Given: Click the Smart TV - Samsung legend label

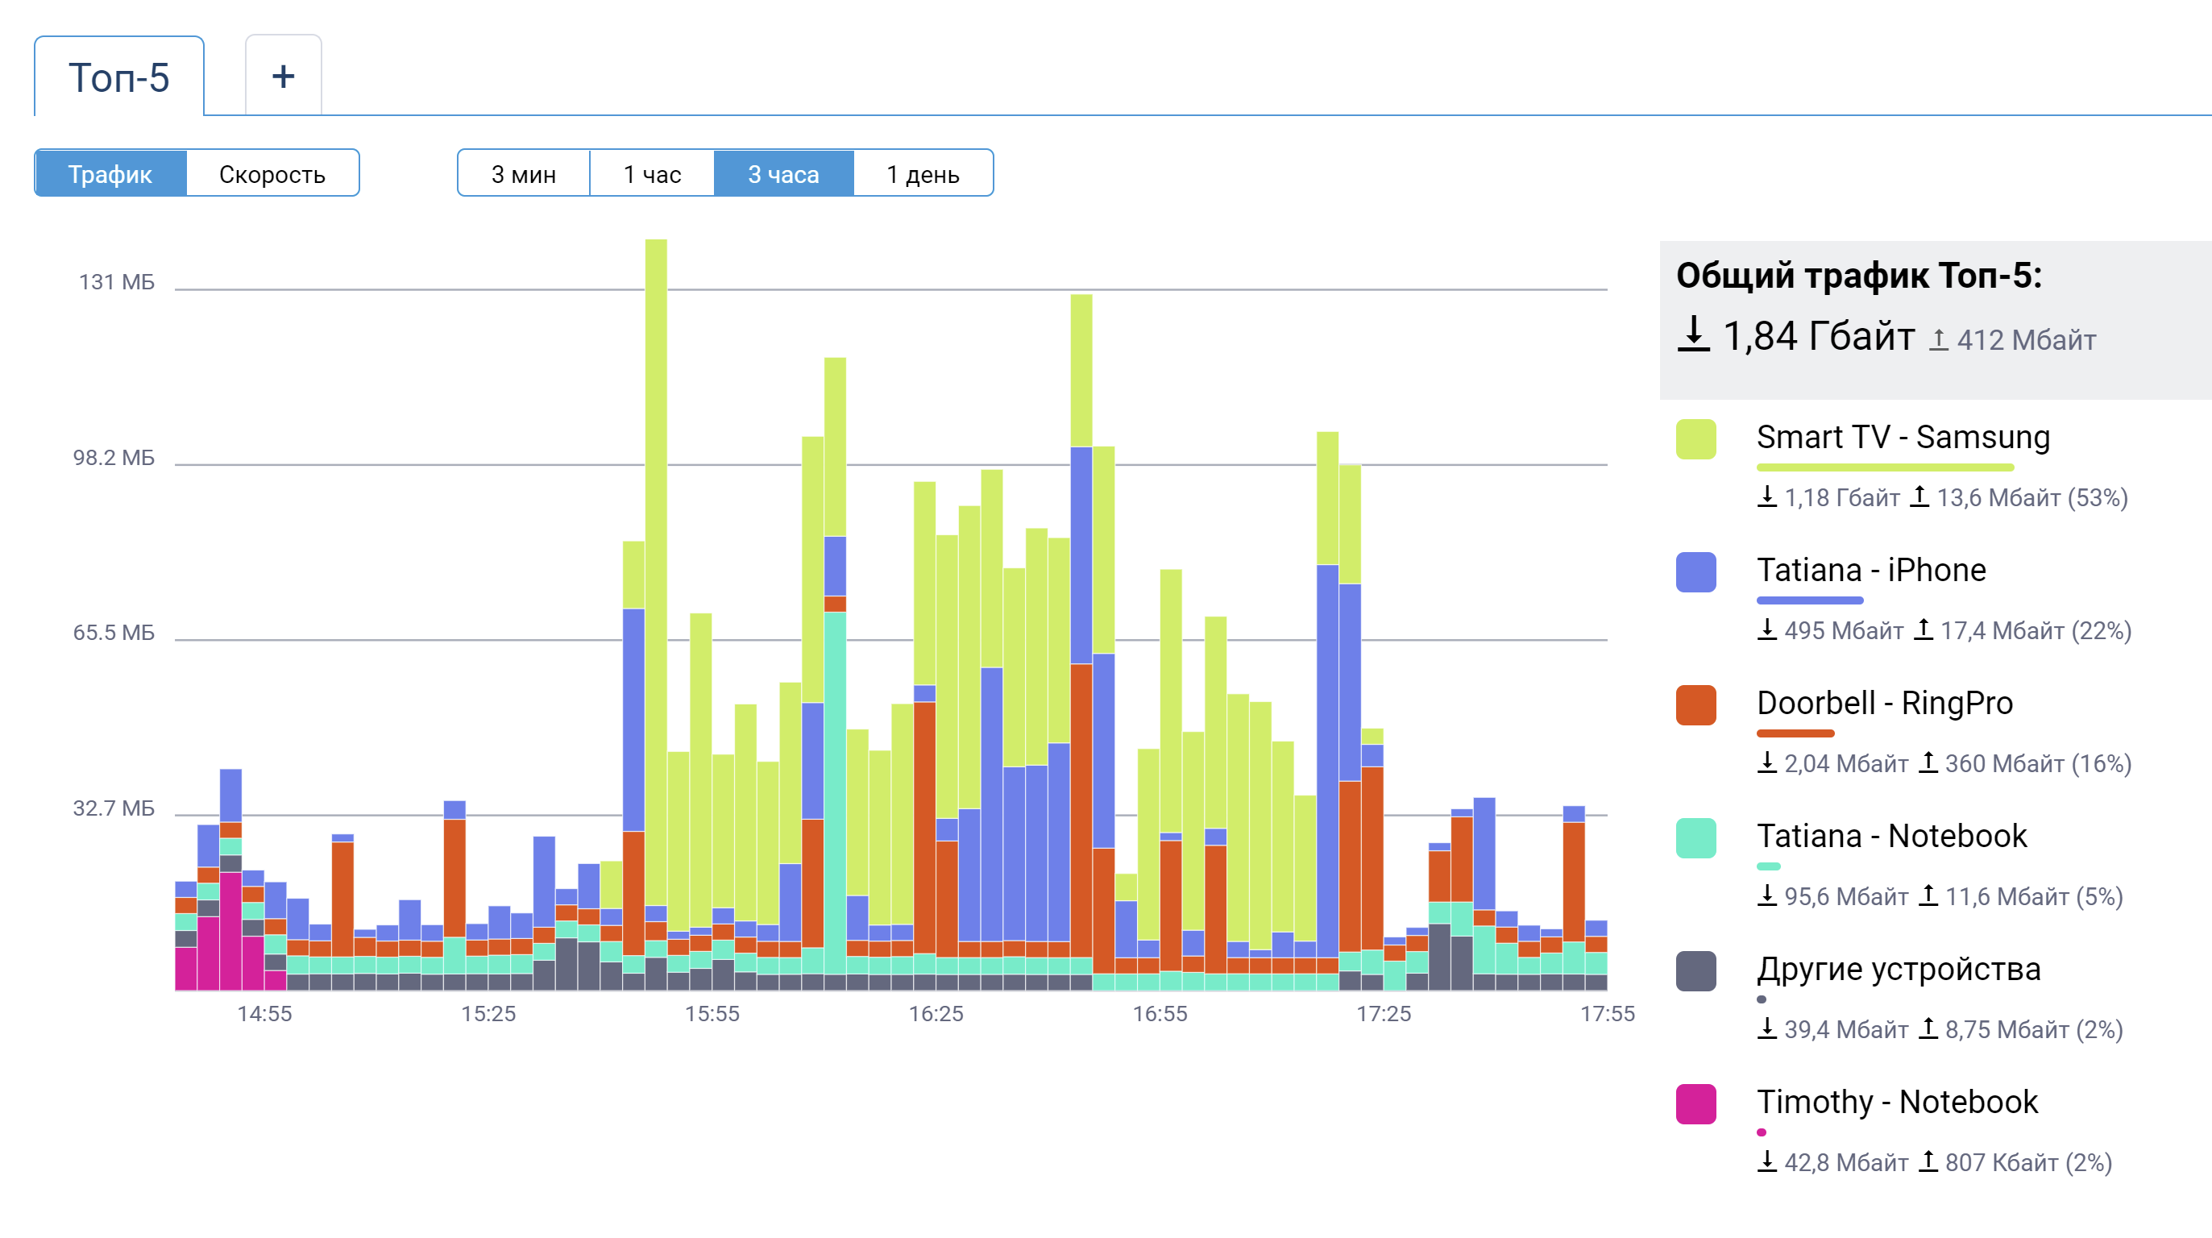Looking at the screenshot, I should pyautogui.click(x=1903, y=438).
